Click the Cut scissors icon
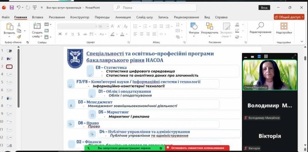This screenshot has width=308, height=152. (x=19, y=25)
